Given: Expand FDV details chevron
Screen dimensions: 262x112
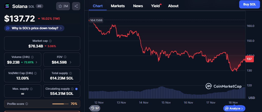Looking at the screenshot, I should click(70, 62).
